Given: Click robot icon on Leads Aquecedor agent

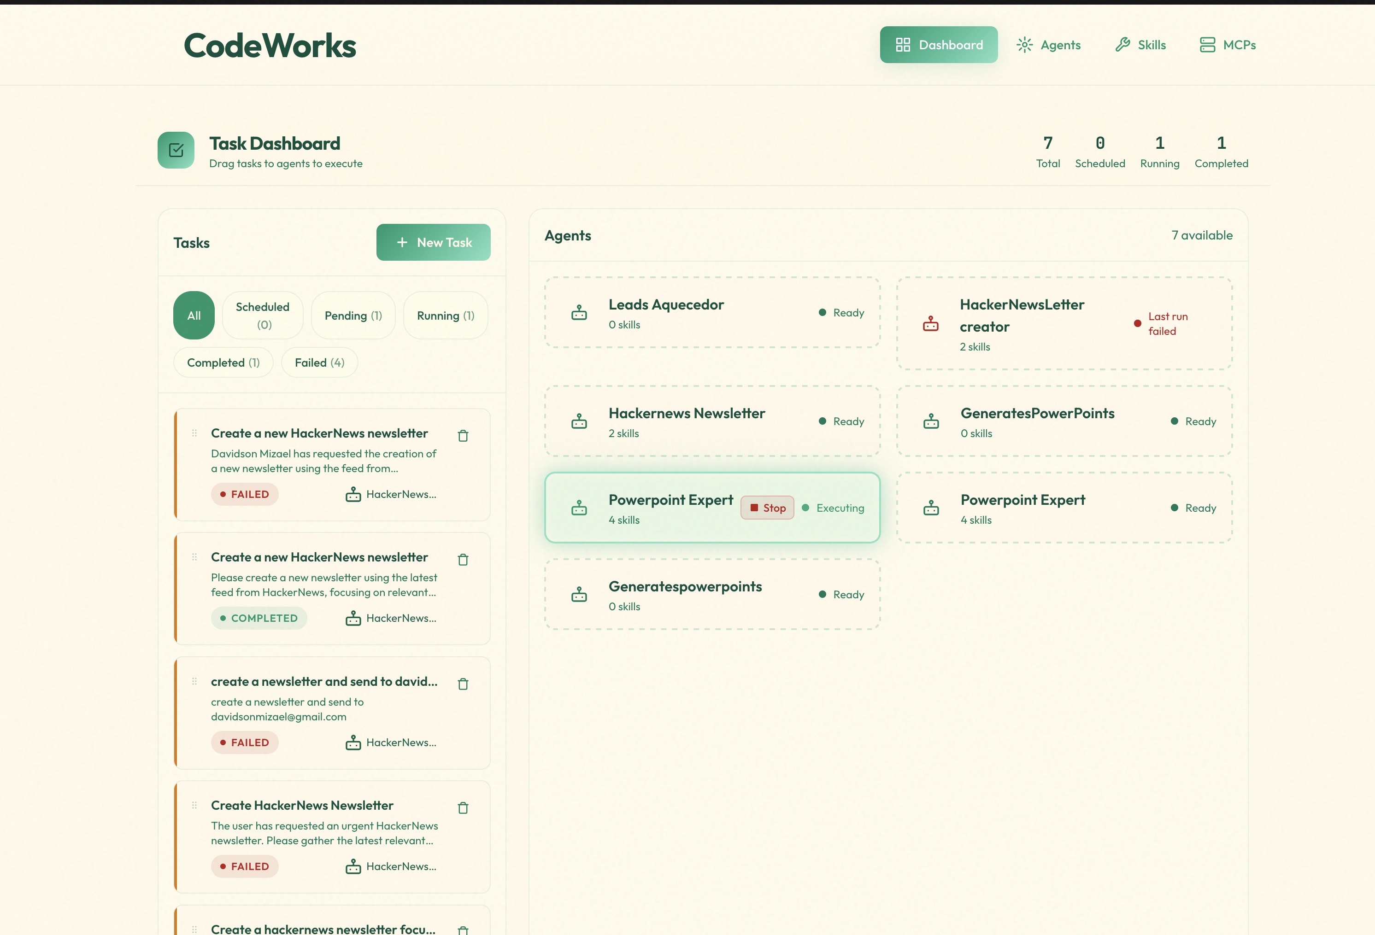Looking at the screenshot, I should click(579, 312).
